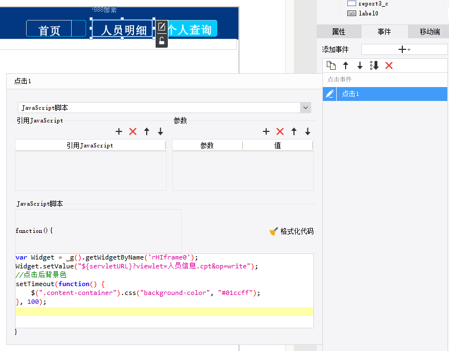Click the edit icon beside 人员明细 widget

[x=162, y=27]
